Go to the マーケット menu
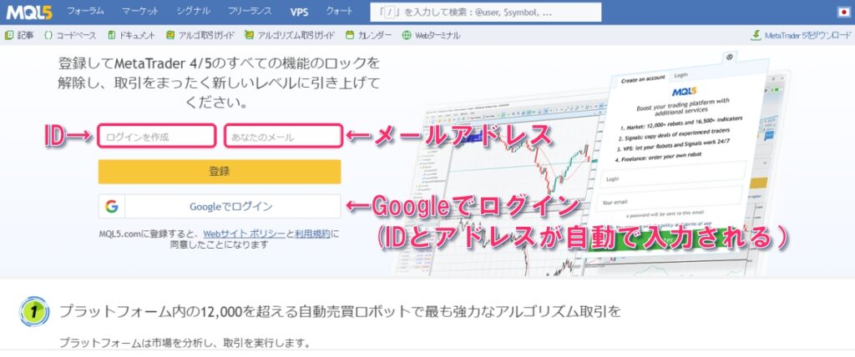This screenshot has height=357, width=855. pos(140,12)
